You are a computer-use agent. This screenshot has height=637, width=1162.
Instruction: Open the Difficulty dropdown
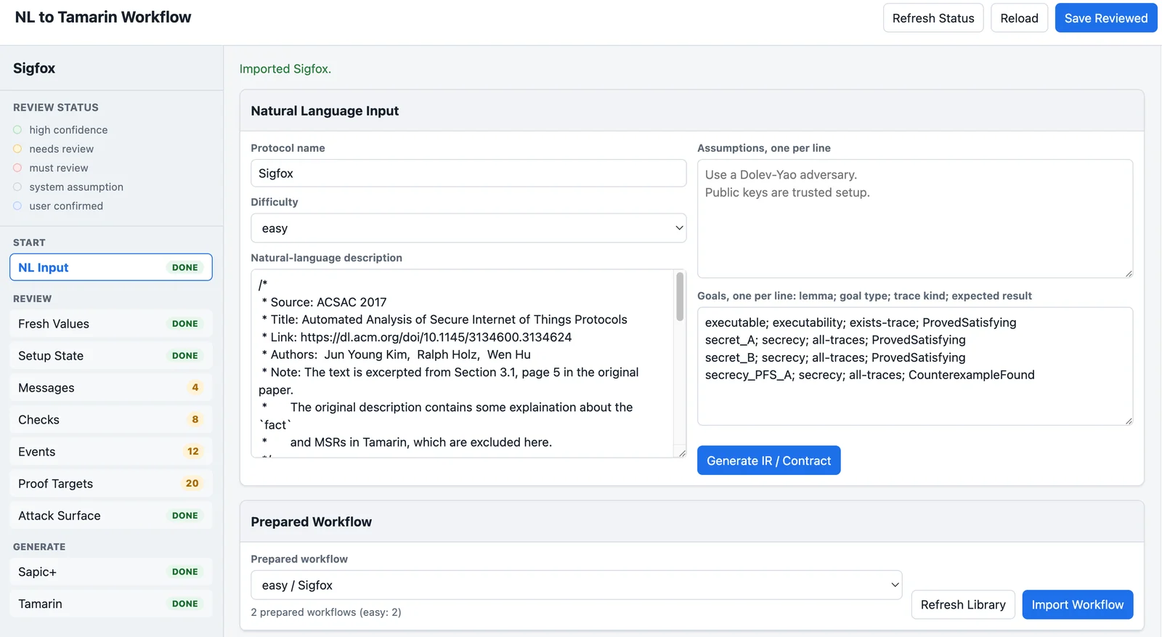pyautogui.click(x=468, y=228)
